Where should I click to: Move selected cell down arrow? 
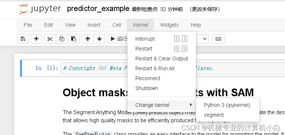tap(99, 39)
